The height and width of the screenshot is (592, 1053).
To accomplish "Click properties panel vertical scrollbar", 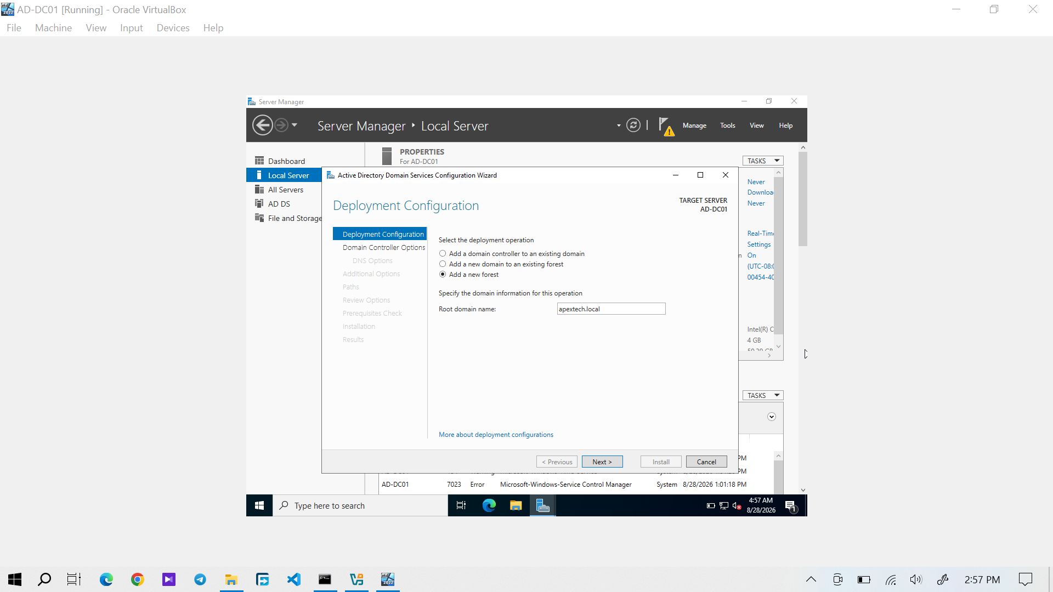I will (778, 255).
